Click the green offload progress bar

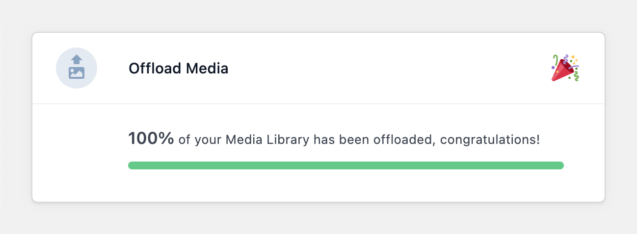click(x=346, y=165)
